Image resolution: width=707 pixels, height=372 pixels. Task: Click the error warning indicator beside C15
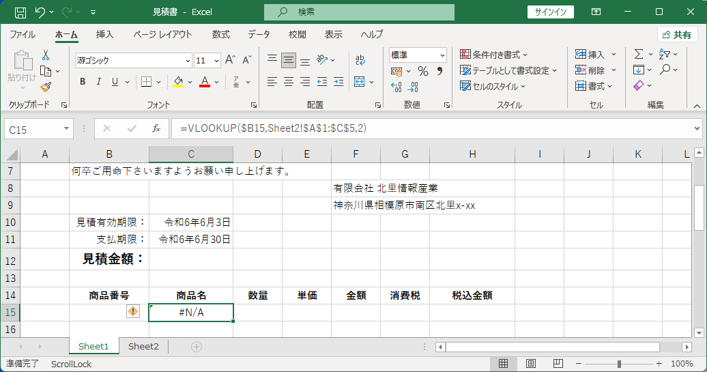133,311
